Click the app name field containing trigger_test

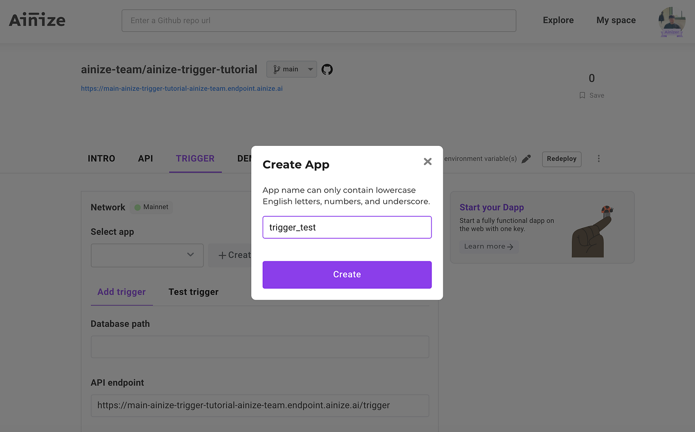[347, 227]
